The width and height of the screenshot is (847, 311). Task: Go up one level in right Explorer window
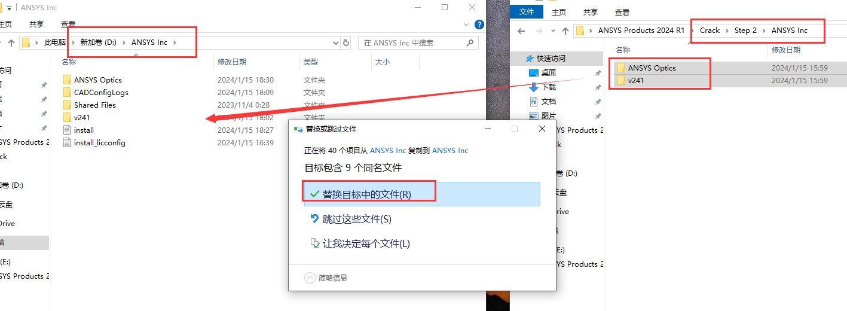tap(565, 31)
